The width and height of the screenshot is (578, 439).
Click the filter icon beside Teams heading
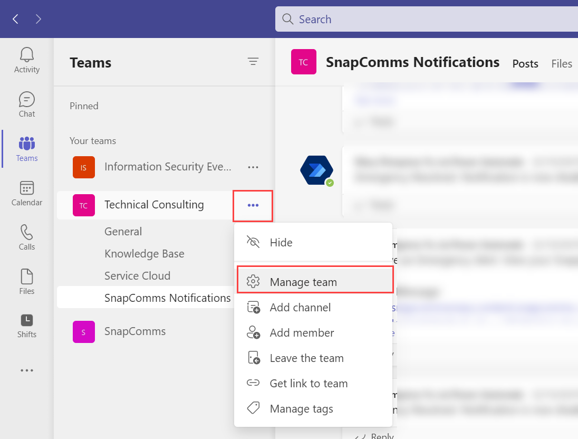[x=253, y=61]
